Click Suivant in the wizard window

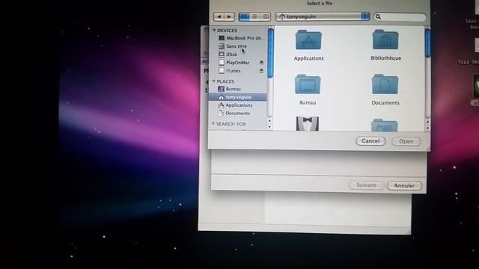click(x=366, y=185)
